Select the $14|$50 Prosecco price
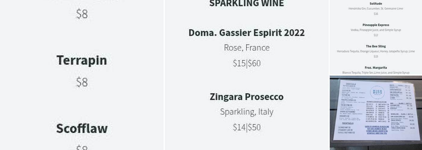 [247, 127]
